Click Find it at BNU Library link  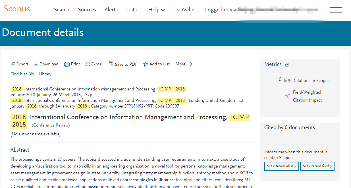[31, 74]
